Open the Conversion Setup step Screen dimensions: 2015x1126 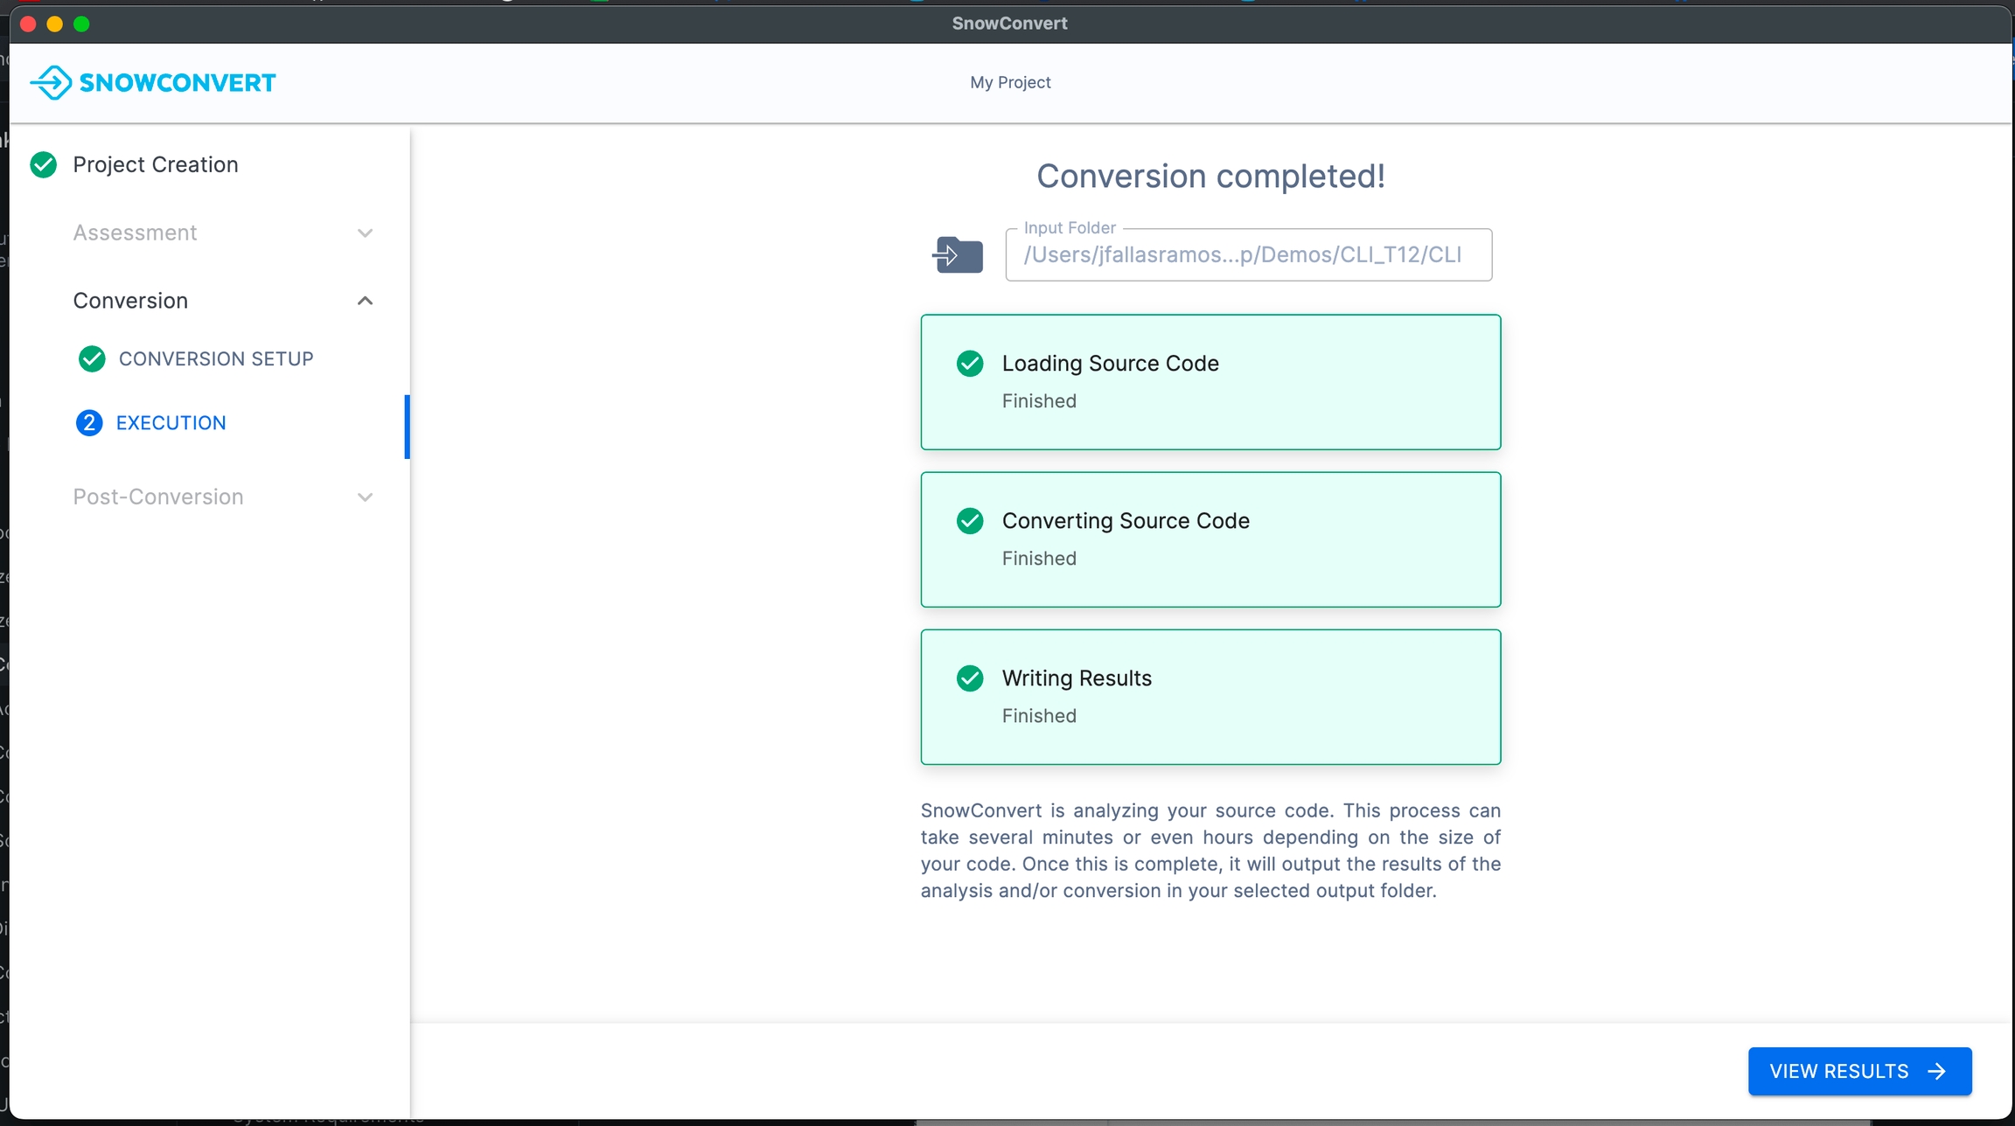pos(215,359)
